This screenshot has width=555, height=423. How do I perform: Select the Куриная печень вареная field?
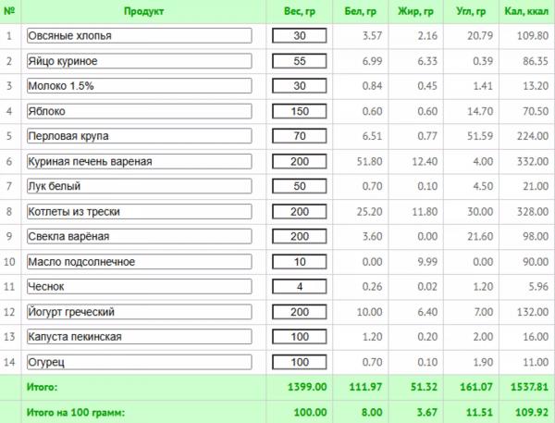pos(139,162)
